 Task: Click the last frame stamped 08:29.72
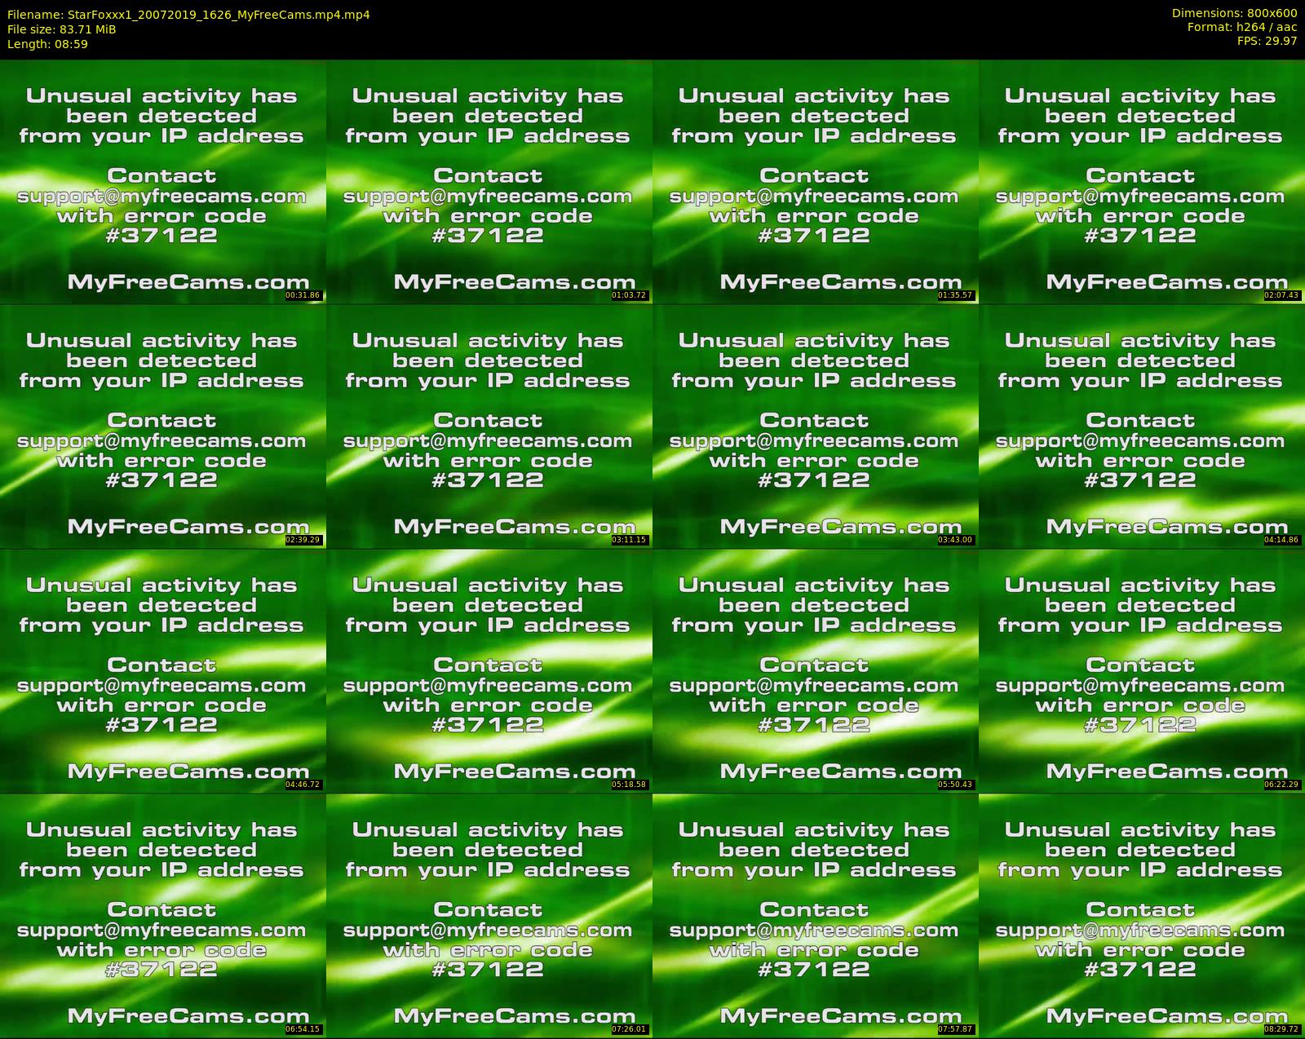coord(1142,915)
